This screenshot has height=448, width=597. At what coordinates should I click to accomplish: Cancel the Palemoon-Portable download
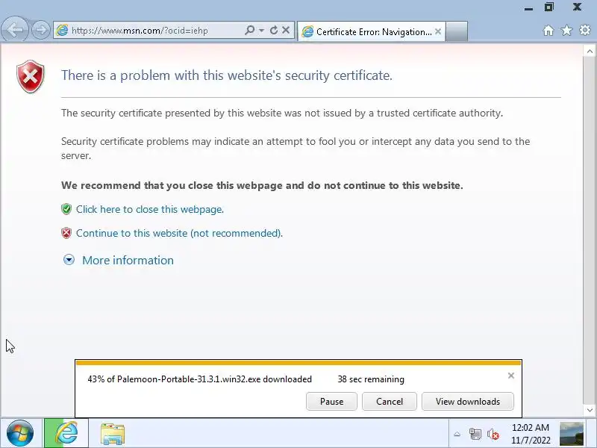(390, 402)
